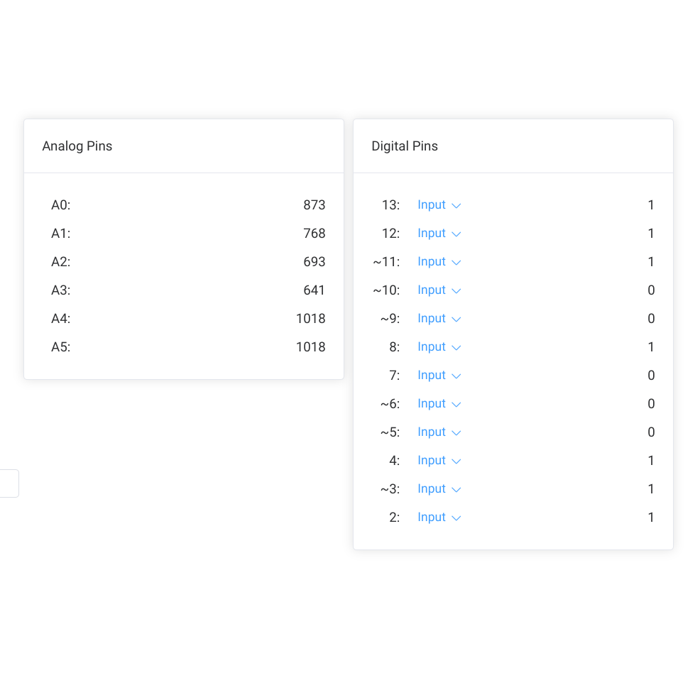The height and width of the screenshot is (700, 700).
Task: Click the chevron icon for pin ~5
Action: [x=456, y=433]
